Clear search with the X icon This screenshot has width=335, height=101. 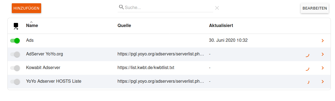[x=217, y=8]
